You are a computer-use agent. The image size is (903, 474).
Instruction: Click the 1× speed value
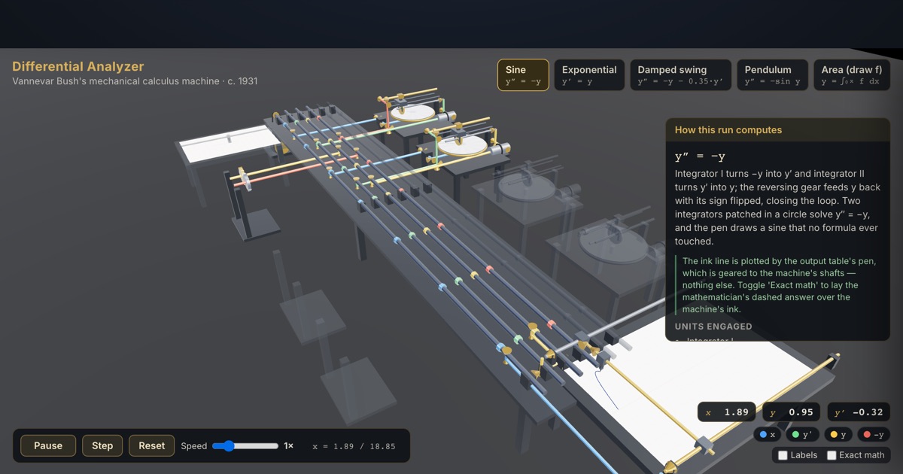tap(288, 446)
